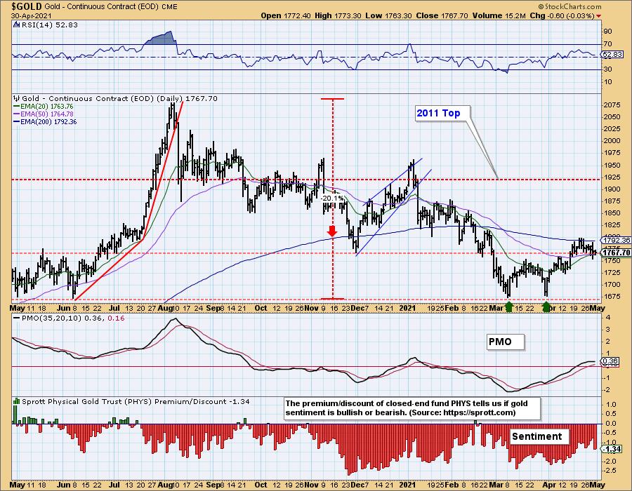Click the PHYS histogram legend icon

point(17,401)
